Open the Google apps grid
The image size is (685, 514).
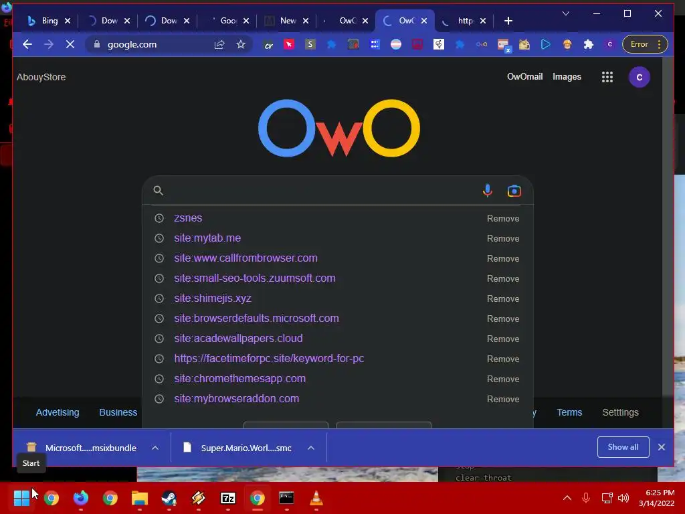tap(607, 77)
